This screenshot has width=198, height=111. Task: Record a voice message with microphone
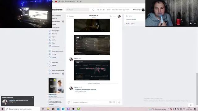coord(119,102)
